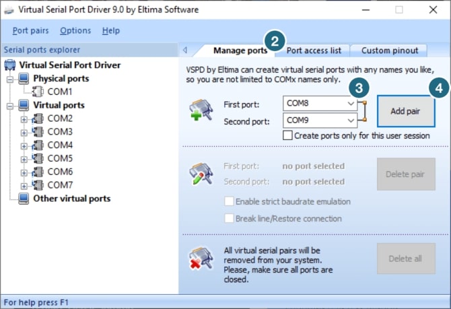Open the Help menu
This screenshot has width=451, height=309.
coord(111,30)
